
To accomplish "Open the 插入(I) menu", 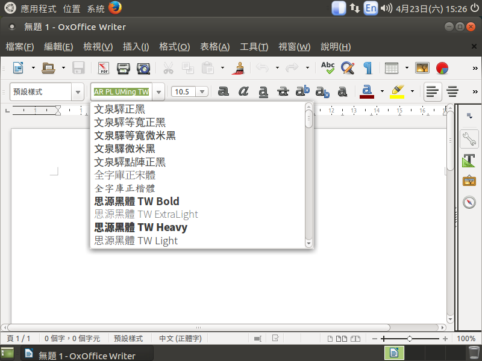I will (x=136, y=47).
